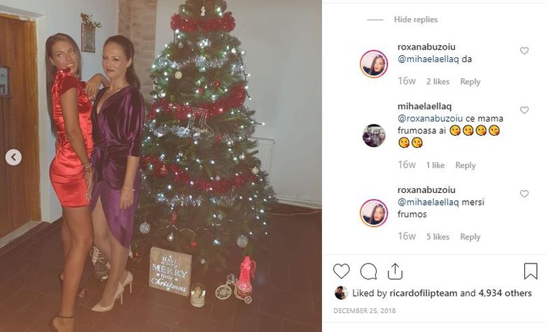Viewport: 546px width, 332px height.
Task: Open the ricardofilipteam profile link
Action: coord(423,293)
